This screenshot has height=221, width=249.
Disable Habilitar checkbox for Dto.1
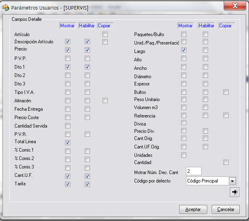click(x=87, y=67)
